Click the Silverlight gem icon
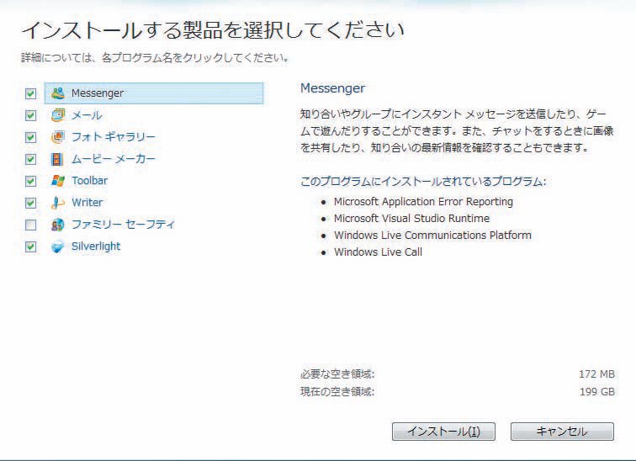636x461 pixels. pos(57,246)
